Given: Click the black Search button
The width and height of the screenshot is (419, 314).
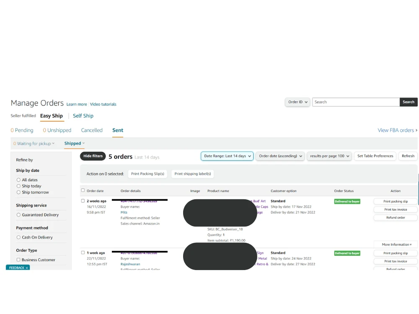Looking at the screenshot, I should pos(408,102).
